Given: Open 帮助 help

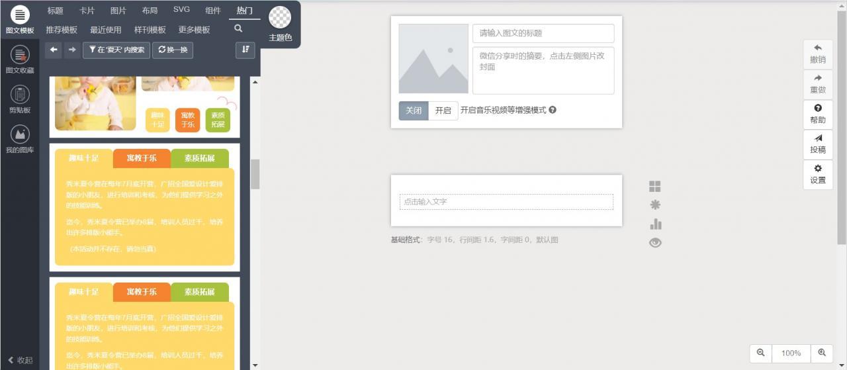Looking at the screenshot, I should (818, 114).
